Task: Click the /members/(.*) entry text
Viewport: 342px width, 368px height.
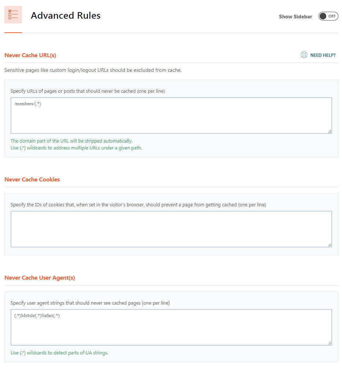Action: (28, 104)
